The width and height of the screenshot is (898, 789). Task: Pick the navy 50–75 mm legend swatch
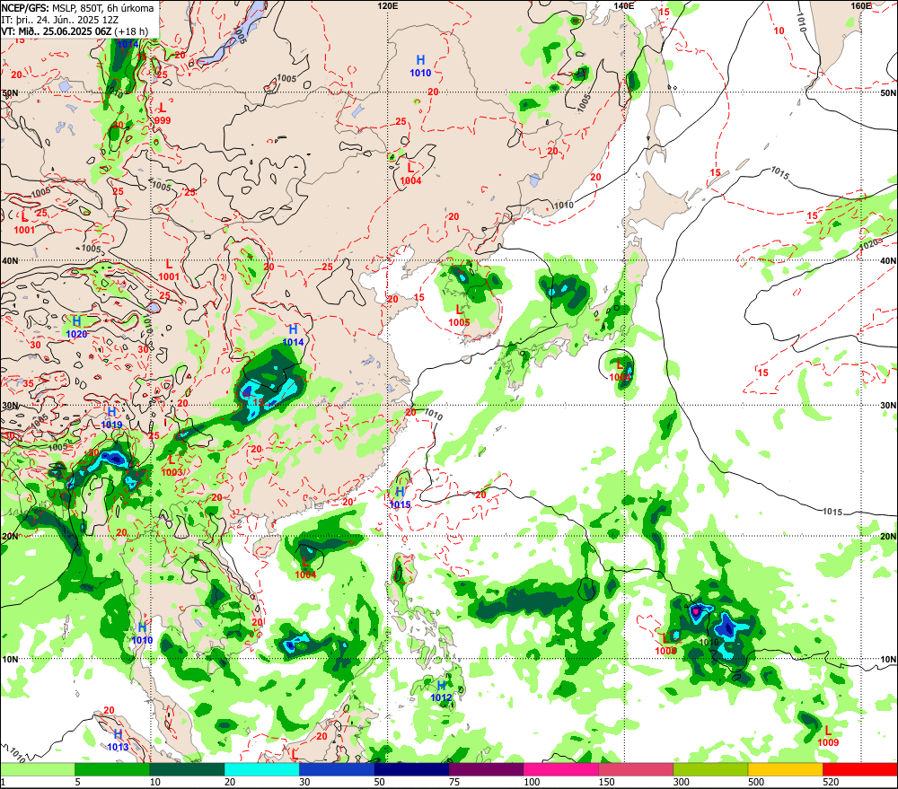coord(411,769)
